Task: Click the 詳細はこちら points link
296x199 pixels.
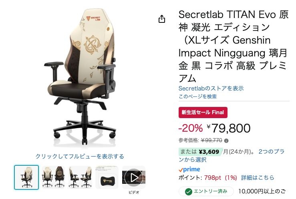Action: coord(258,178)
